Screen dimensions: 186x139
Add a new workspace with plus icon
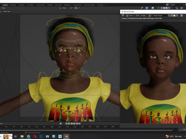coord(105,5)
